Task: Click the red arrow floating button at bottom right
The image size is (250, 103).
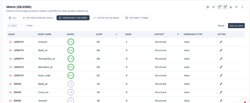Action: tap(245, 102)
